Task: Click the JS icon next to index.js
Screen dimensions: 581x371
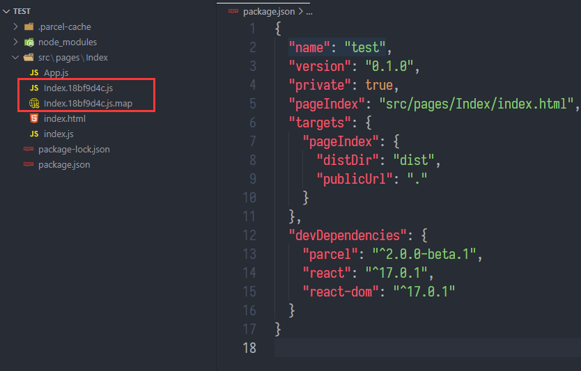Action: [x=34, y=134]
